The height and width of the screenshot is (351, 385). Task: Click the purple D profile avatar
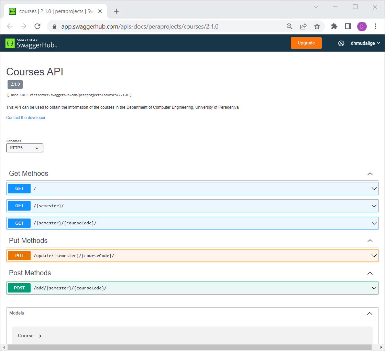click(x=362, y=26)
